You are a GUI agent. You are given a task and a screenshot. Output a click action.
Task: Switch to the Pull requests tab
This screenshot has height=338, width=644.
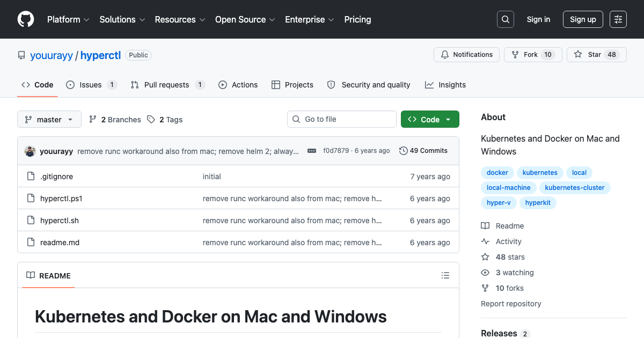click(167, 85)
